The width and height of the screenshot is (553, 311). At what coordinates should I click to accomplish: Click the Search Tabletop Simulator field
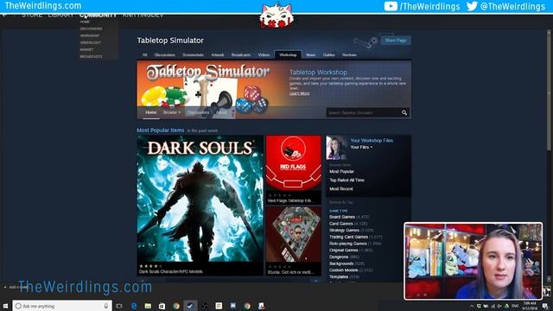[363, 113]
